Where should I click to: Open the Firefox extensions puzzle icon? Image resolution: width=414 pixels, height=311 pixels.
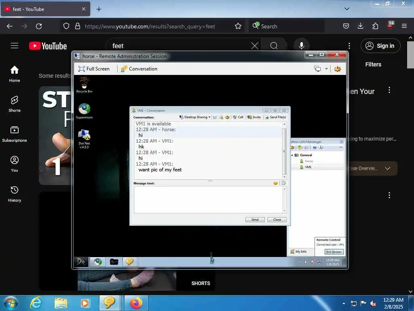375,26
